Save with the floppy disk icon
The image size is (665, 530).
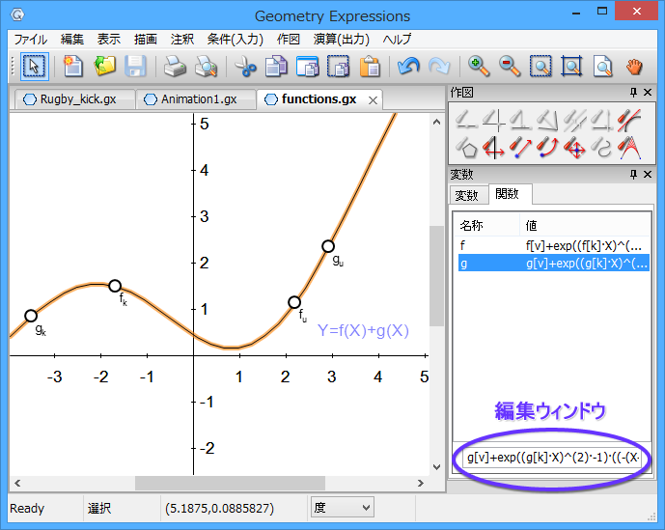point(135,67)
